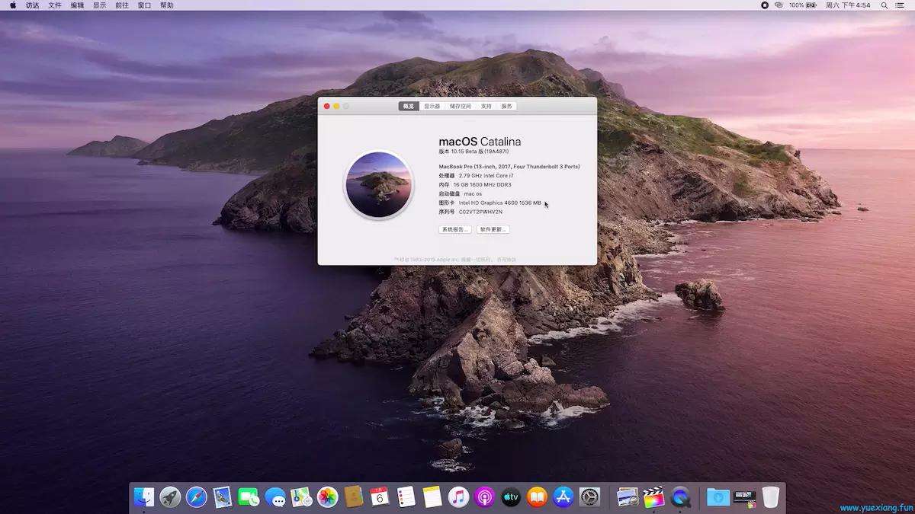Open Launchpad from the Dock
Screen dimensions: 915x514
tap(169, 496)
